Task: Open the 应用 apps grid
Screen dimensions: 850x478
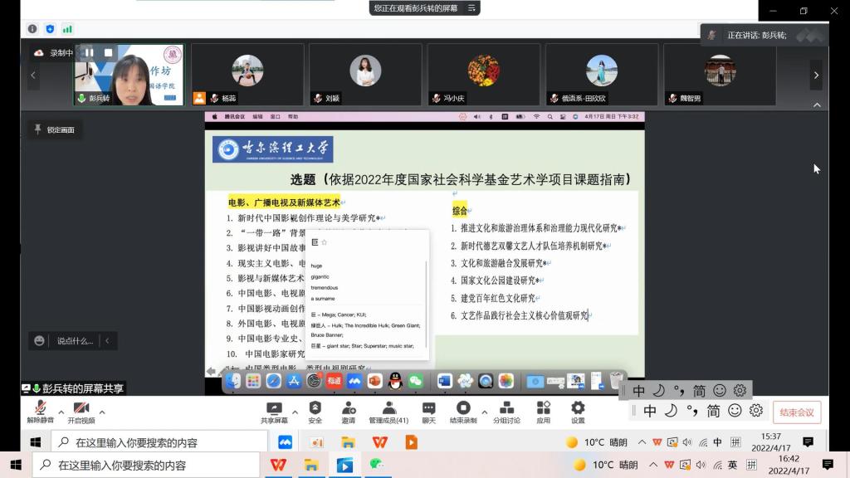Action: point(543,408)
